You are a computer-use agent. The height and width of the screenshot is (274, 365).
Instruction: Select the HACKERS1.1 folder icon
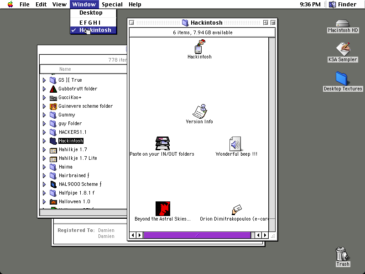[53, 132]
